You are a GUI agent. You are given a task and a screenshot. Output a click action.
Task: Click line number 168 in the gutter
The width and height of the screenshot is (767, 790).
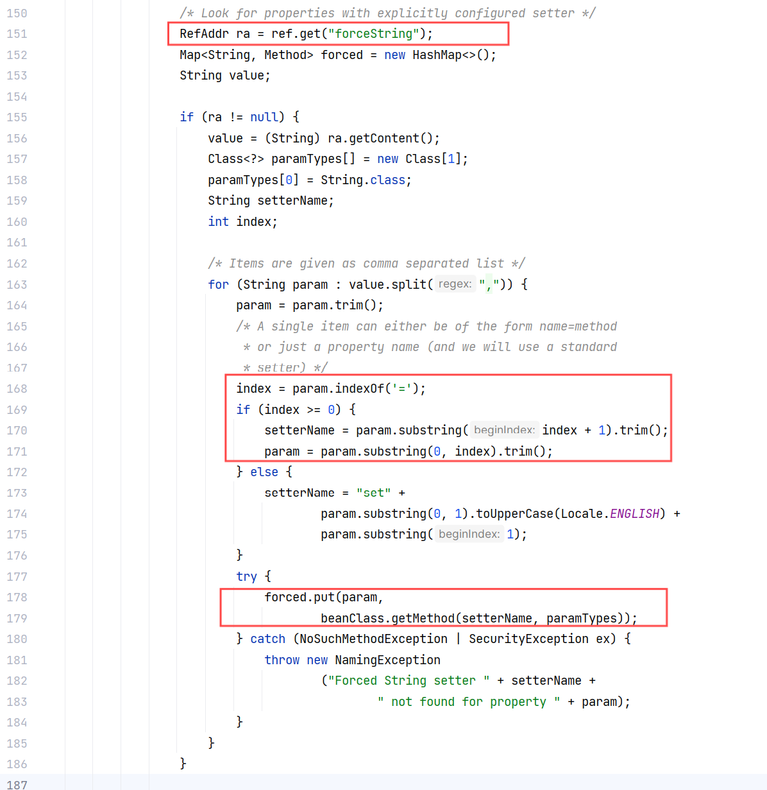(x=17, y=389)
